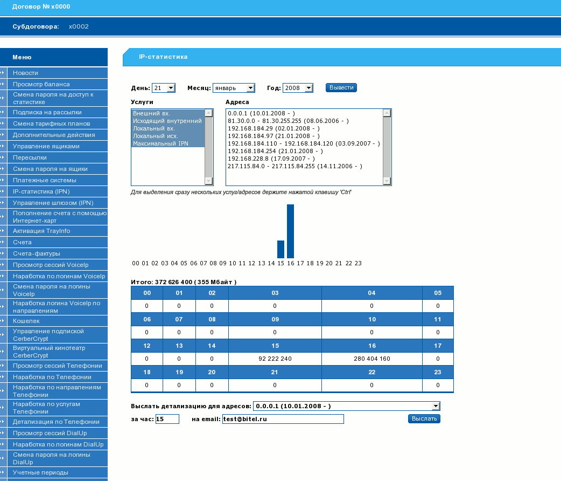The width and height of the screenshot is (561, 481).
Task: Open Управление шлюзом (IPN) in menu
Action: 53,203
